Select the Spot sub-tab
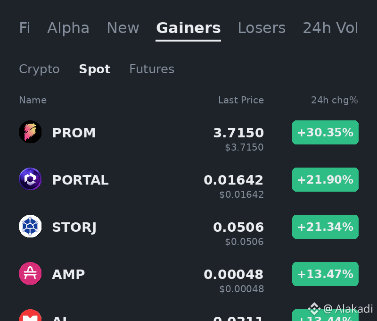Image resolution: width=377 pixels, height=321 pixels. [x=95, y=69]
